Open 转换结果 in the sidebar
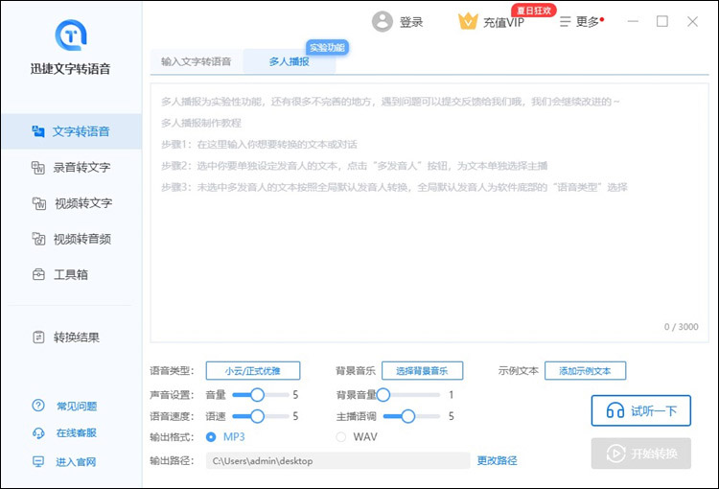The image size is (719, 489). click(72, 338)
